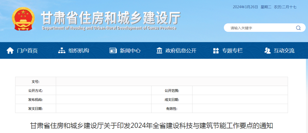Click the 甘肃省住房和城乡建设厅 site title

point(111,18)
